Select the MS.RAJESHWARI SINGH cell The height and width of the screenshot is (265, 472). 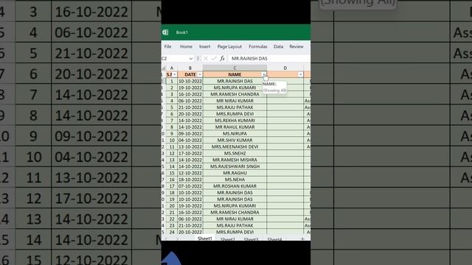click(x=235, y=166)
